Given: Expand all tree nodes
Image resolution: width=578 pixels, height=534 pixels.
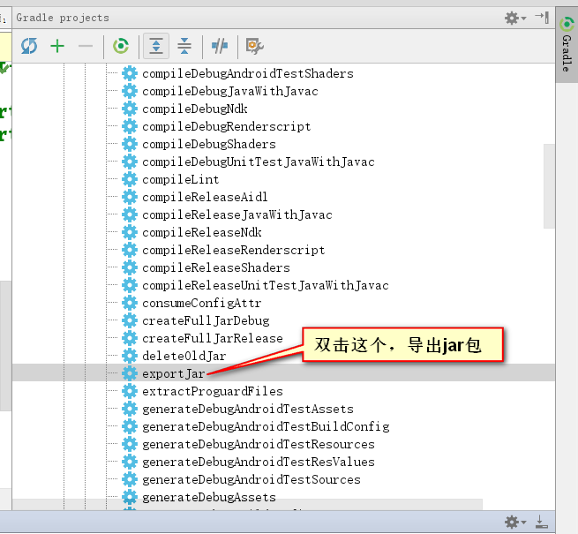Looking at the screenshot, I should [156, 46].
